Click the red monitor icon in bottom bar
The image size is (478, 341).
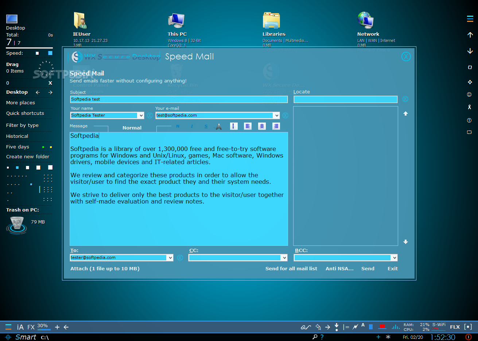382,327
